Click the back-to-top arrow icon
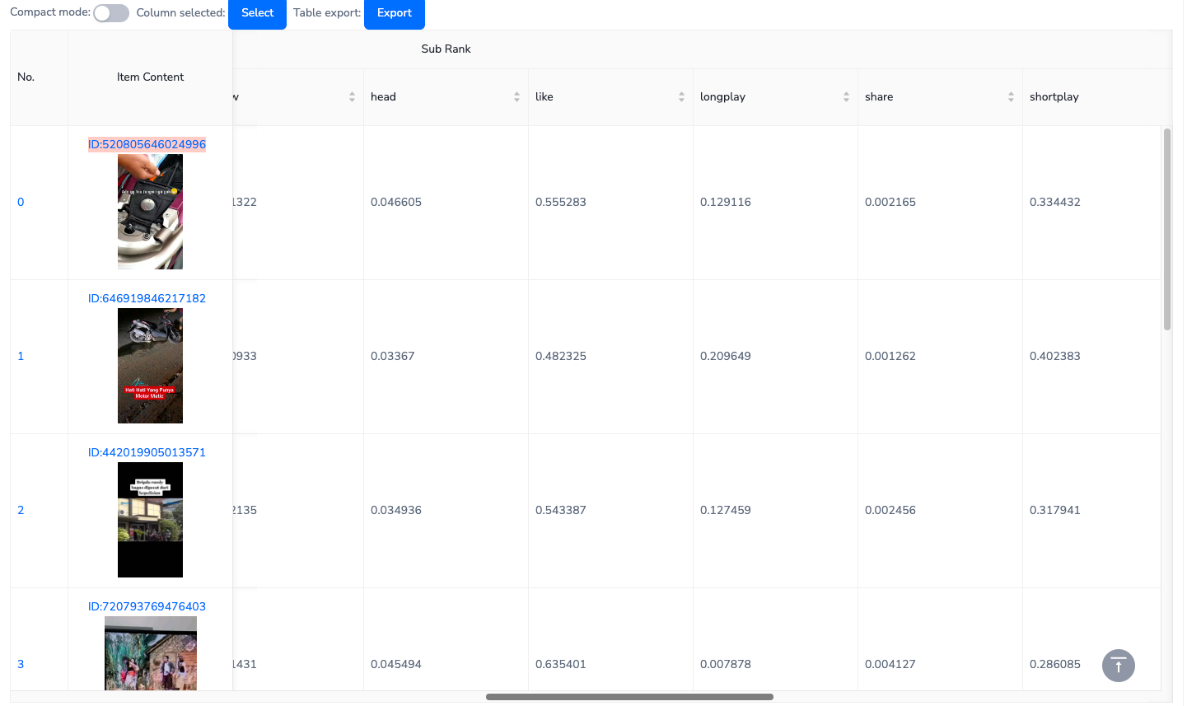Viewport: 1187px width, 706px height. [x=1118, y=666]
